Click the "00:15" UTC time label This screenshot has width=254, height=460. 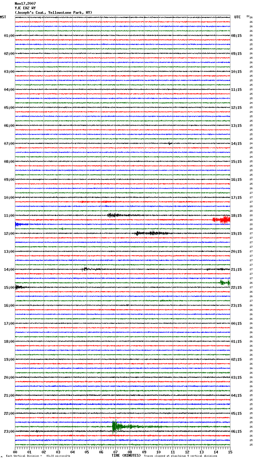pyautogui.click(x=236, y=324)
